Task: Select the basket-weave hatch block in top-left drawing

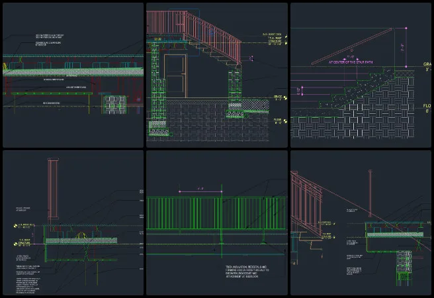Action: [114, 105]
